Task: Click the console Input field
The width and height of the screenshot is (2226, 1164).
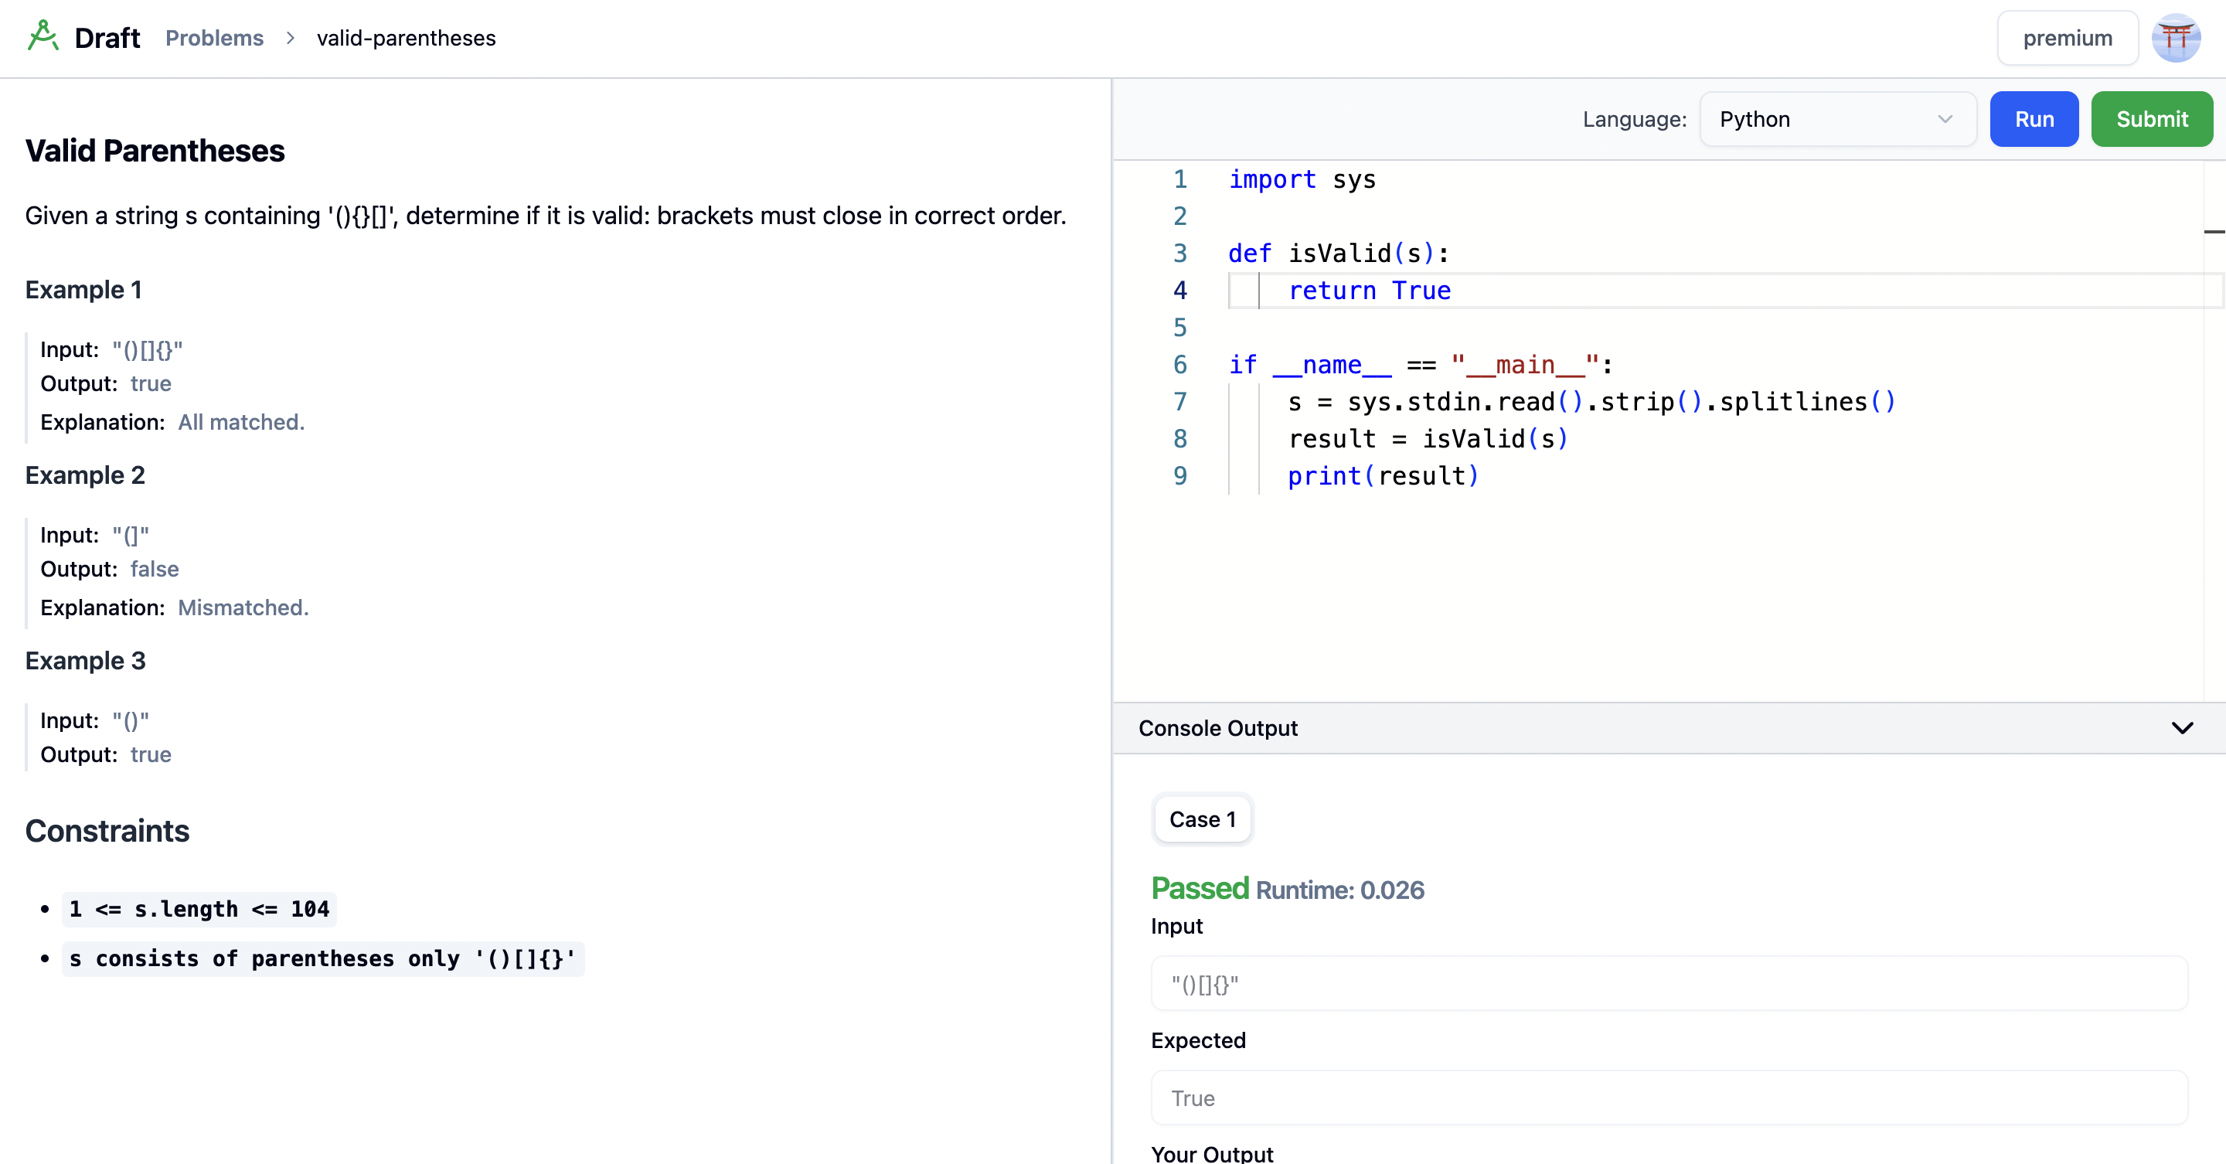Action: (x=1669, y=984)
